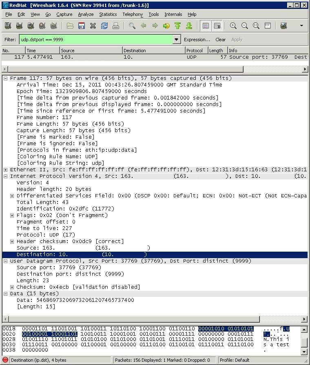
Task: Go forward in packet history
Action: click(155, 26)
